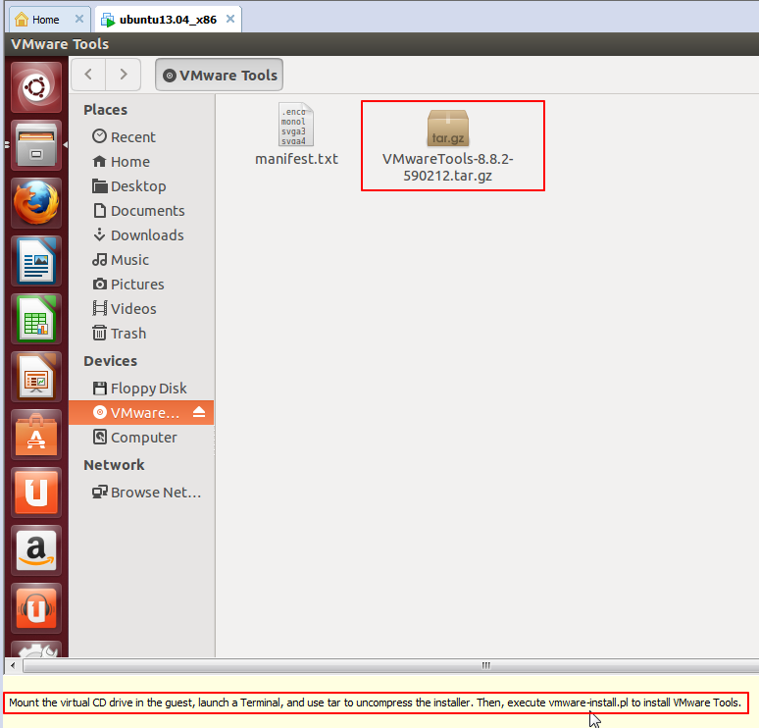Go forward in file browser
This screenshot has width=759, height=728.
123,75
